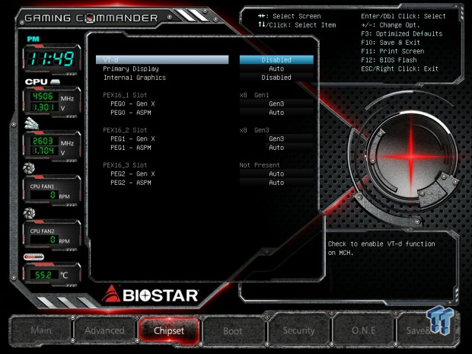Switch to the Advanced tab
The height and width of the screenshot is (354, 472).
click(x=104, y=330)
